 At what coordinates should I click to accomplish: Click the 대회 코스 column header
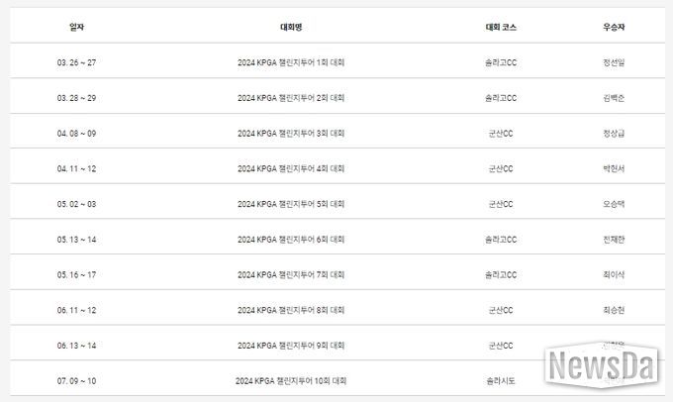pyautogui.click(x=501, y=27)
